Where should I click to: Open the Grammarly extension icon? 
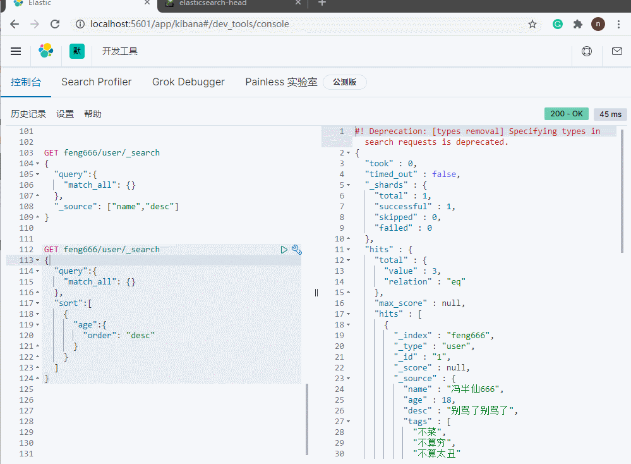click(x=557, y=24)
